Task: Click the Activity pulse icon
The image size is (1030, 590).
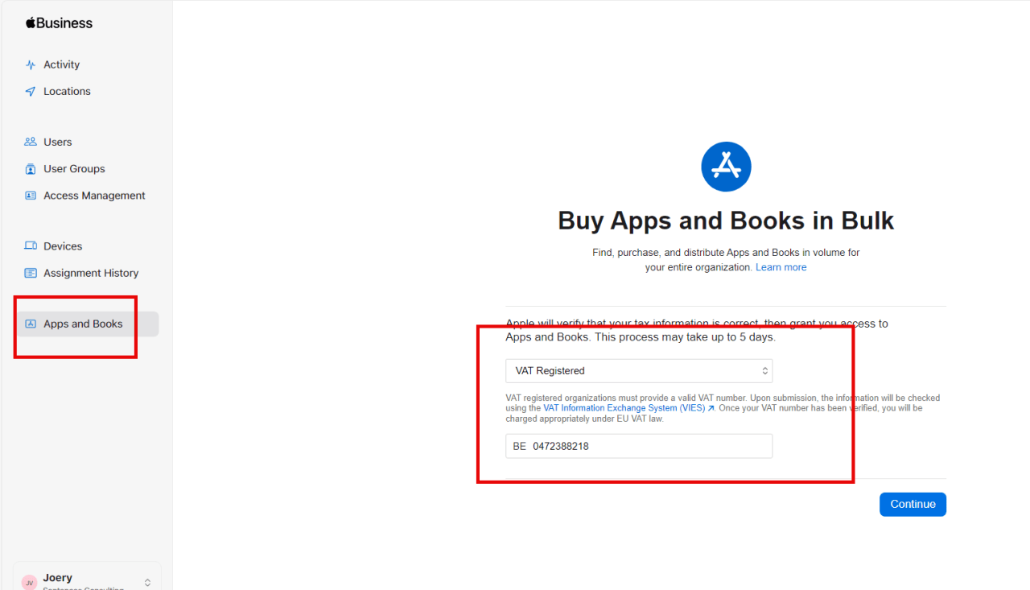Action: pos(31,65)
